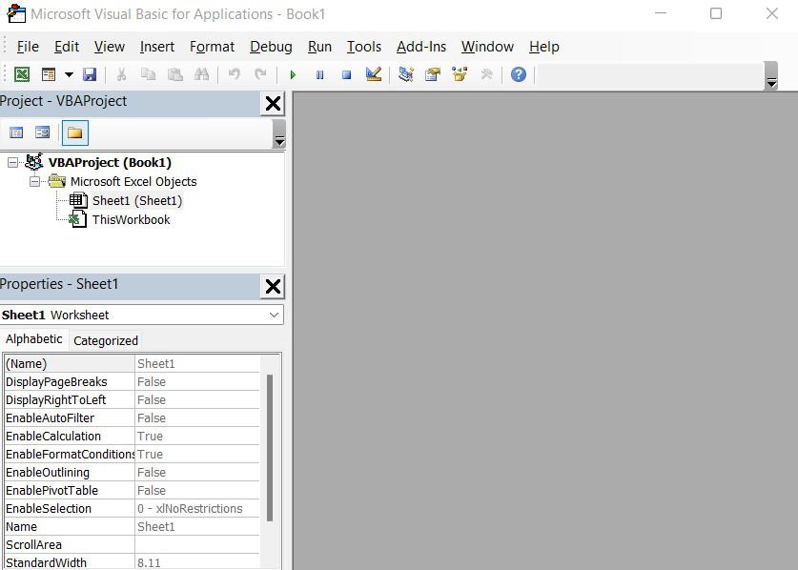Viewport: 798px width, 570px height.
Task: Open the Properties Window toolbar icon
Action: (433, 74)
